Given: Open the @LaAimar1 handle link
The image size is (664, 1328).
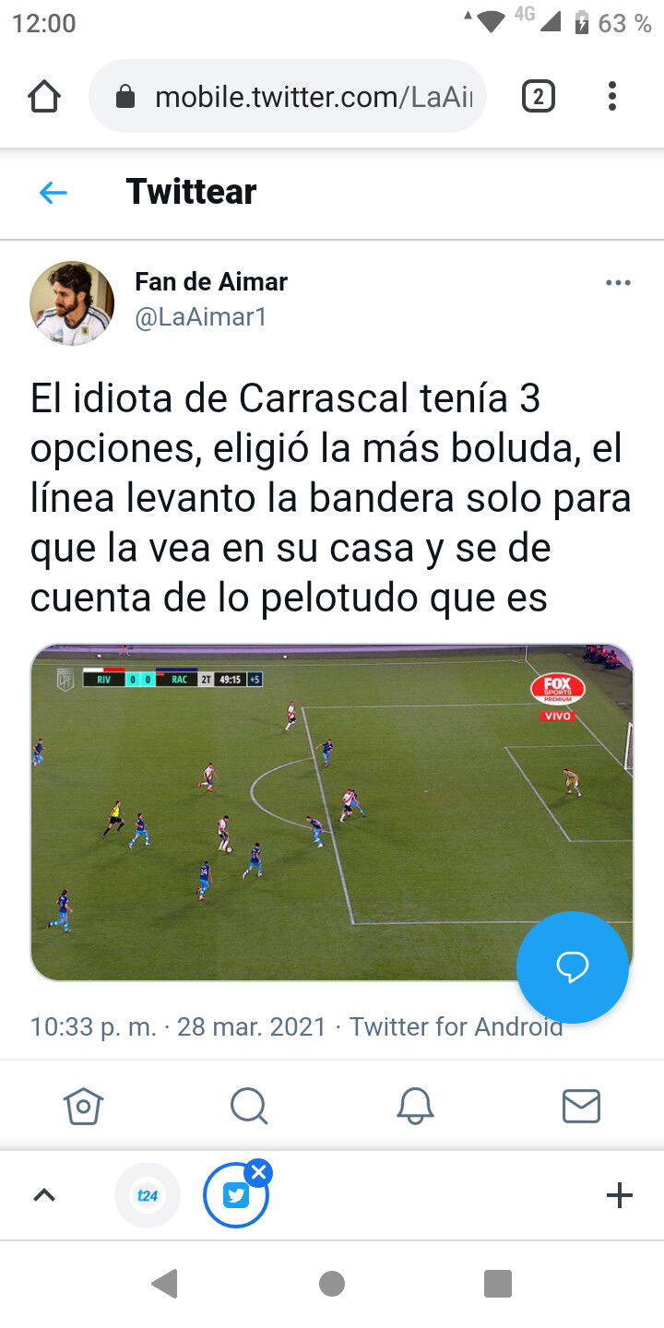Looking at the screenshot, I should pyautogui.click(x=201, y=317).
